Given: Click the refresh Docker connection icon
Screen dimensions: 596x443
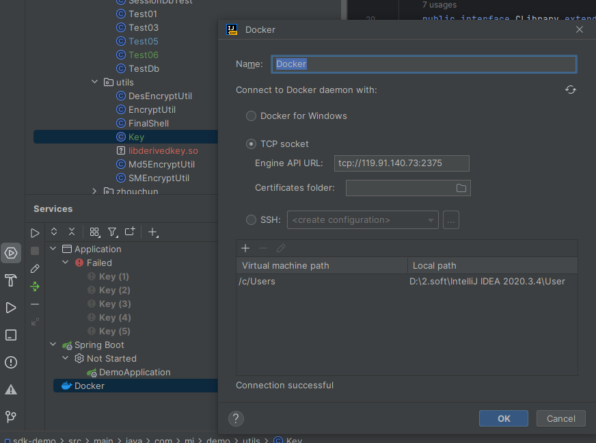Looking at the screenshot, I should click(571, 90).
